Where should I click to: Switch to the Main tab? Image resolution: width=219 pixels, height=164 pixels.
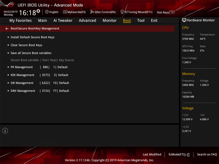(x=43, y=21)
